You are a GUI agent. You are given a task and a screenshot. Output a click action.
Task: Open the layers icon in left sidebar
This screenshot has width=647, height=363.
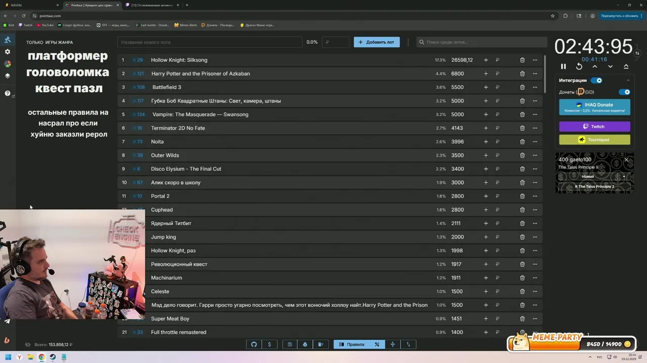click(x=8, y=76)
